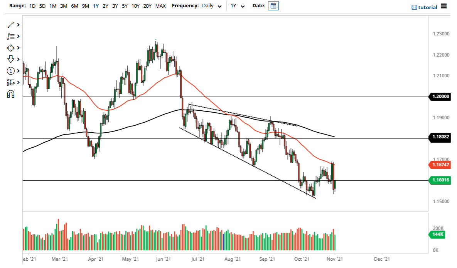Open the Frequency dropdown showing Daily
Image resolution: width=457 pixels, height=268 pixels.
(x=211, y=6)
